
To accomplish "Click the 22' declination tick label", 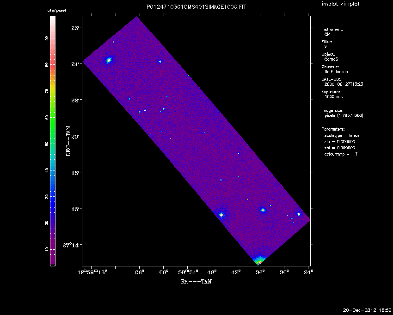I will [75, 100].
